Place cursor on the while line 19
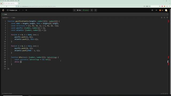This screenshot has height=96, width=171. [x=18, y=62]
